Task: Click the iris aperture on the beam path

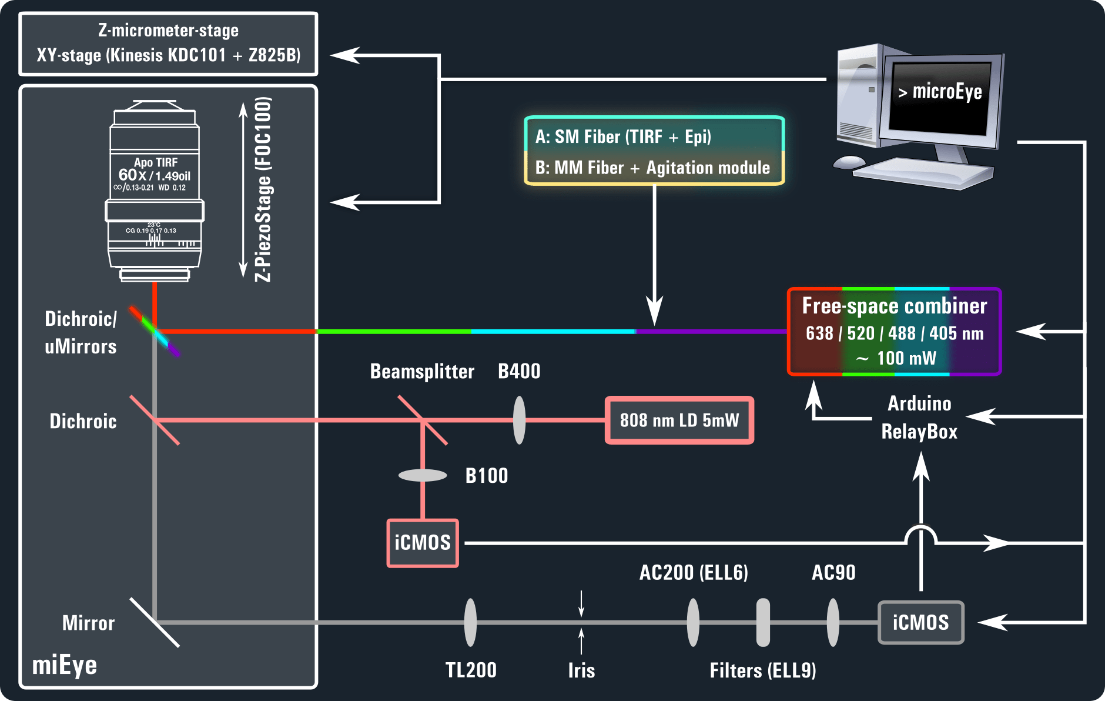Action: tap(581, 622)
